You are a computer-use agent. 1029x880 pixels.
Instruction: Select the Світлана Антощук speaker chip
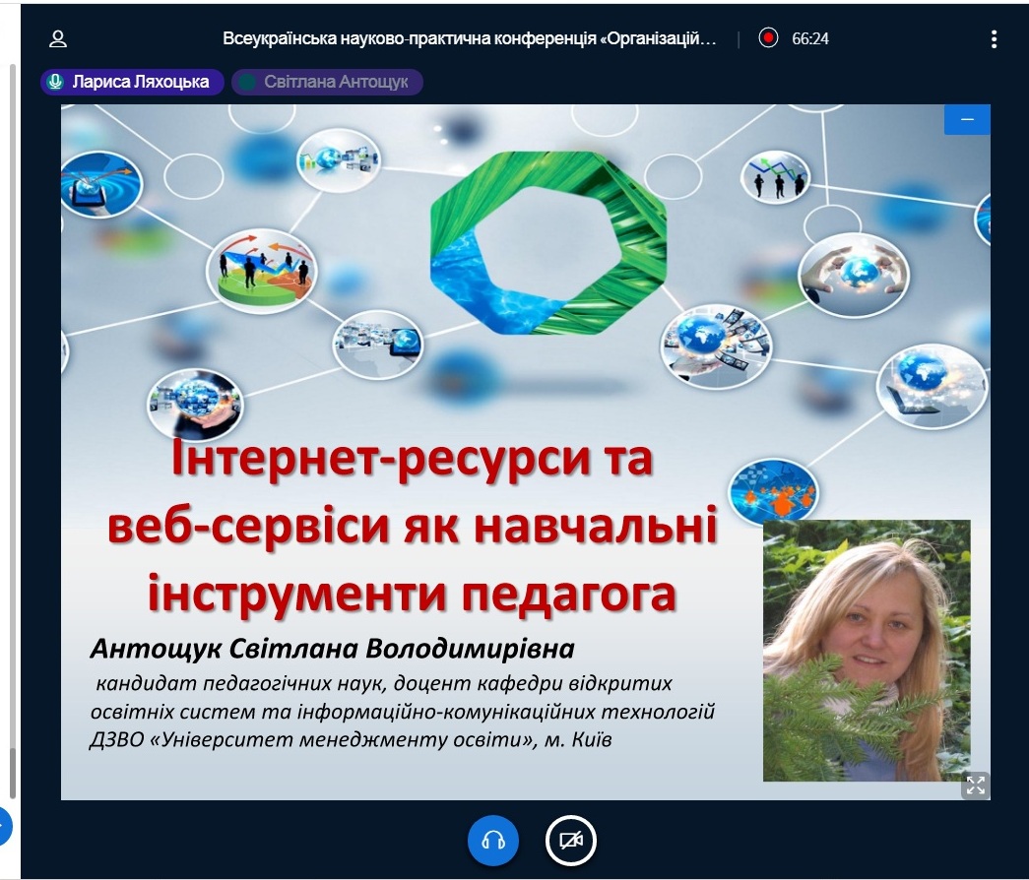pyautogui.click(x=327, y=82)
